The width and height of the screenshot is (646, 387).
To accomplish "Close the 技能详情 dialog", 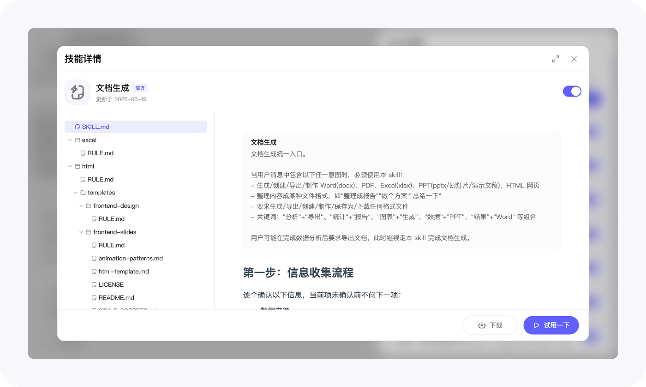I will (574, 59).
